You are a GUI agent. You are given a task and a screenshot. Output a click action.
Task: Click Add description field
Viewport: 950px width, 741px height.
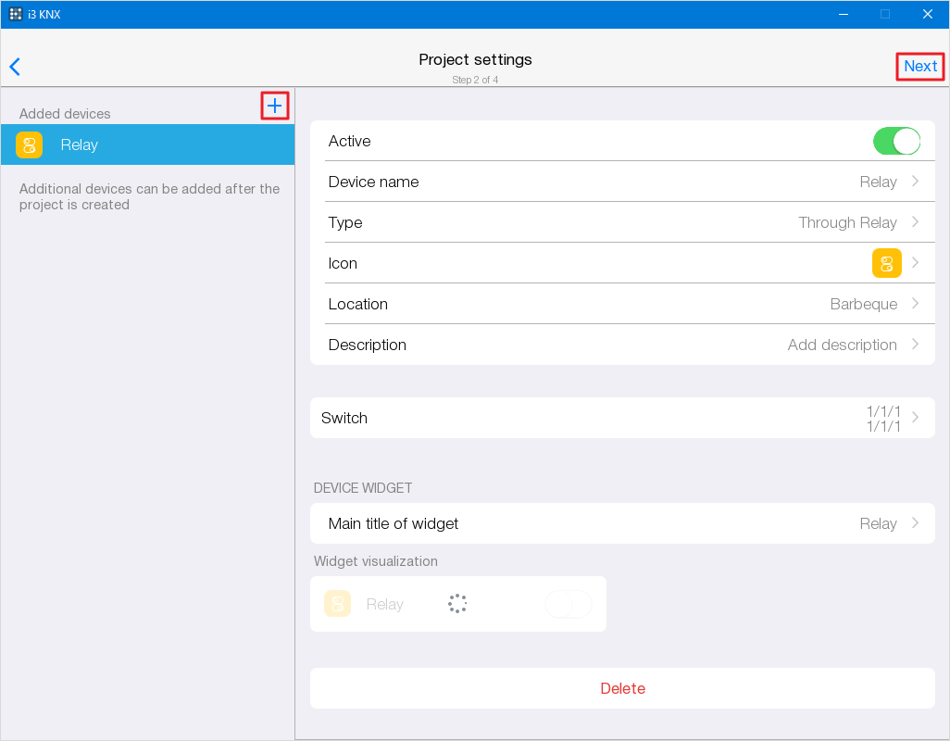click(x=842, y=345)
